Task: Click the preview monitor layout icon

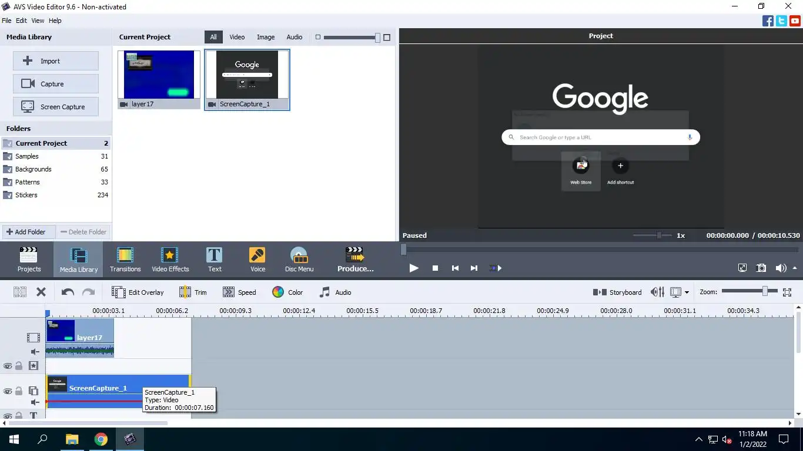Action: coord(675,292)
